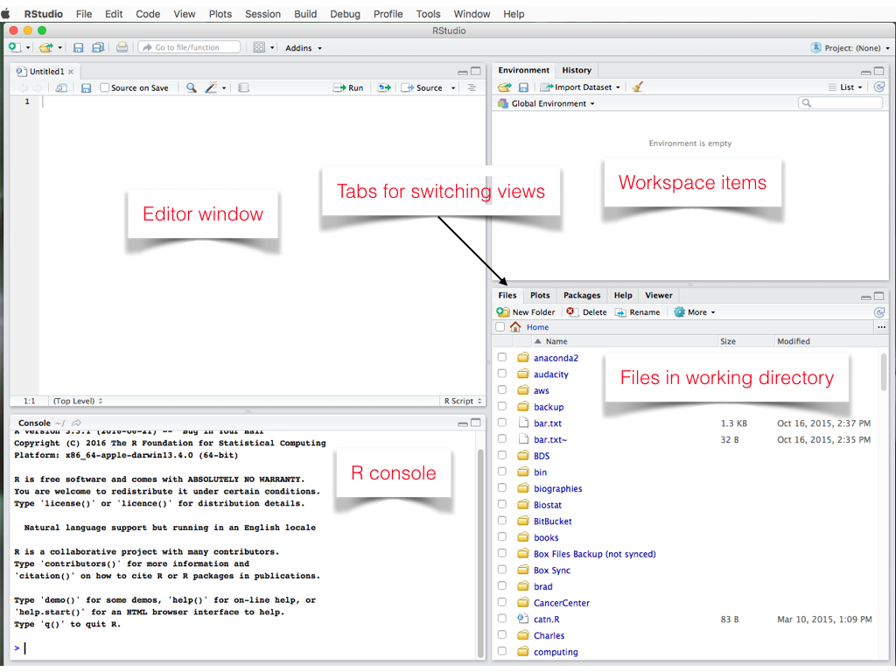This screenshot has height=672, width=896.
Task: Click the Run button in editor
Action: click(x=348, y=87)
